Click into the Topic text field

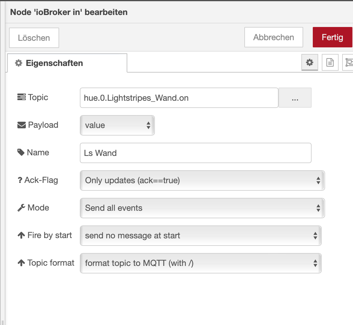coord(179,98)
